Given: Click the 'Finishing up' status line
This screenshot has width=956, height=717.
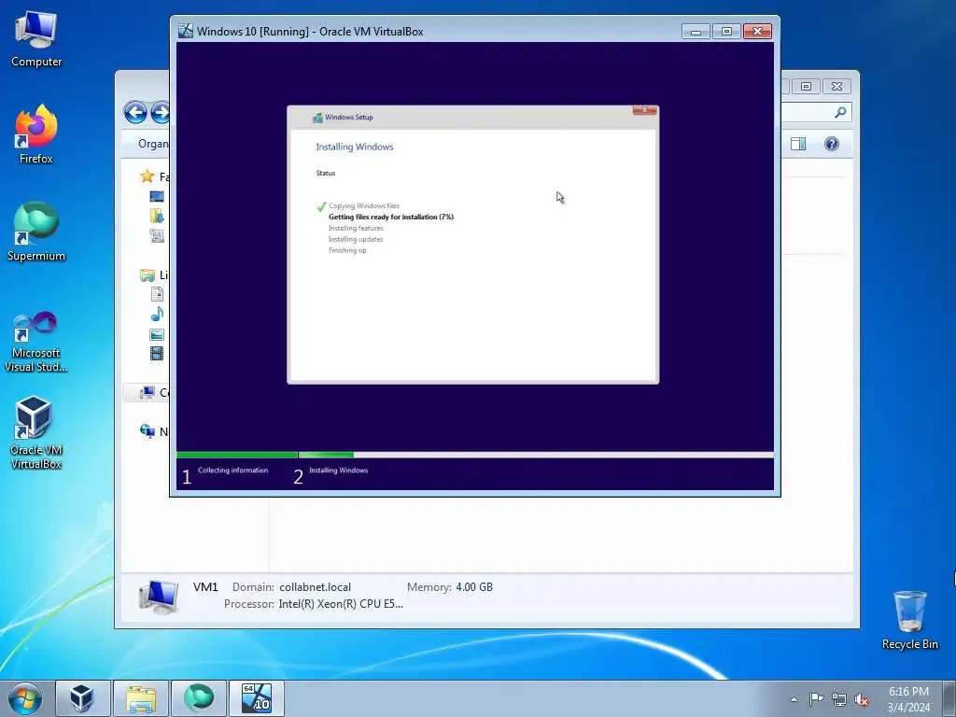Looking at the screenshot, I should [347, 250].
